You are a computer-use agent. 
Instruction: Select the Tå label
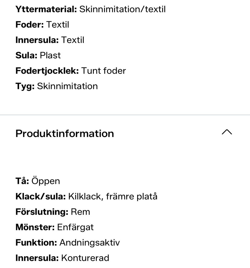click(22, 181)
